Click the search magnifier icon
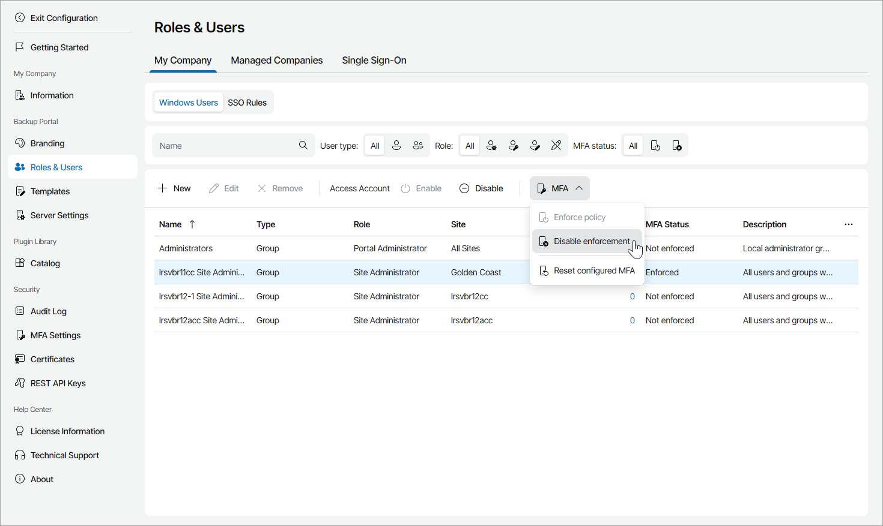Viewport: 883px width, 526px height. tap(303, 145)
